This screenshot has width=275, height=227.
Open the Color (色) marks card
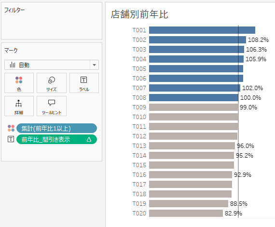[x=19, y=83]
